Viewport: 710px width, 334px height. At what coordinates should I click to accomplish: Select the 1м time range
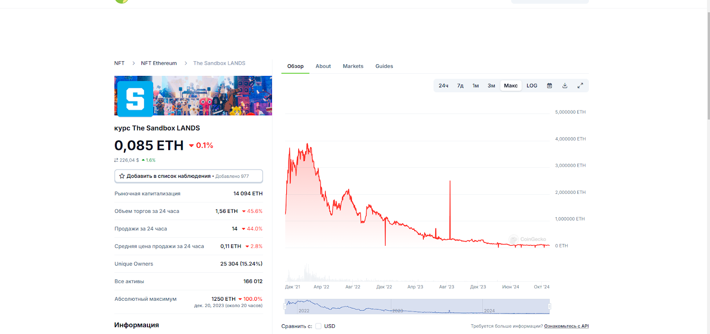[x=475, y=86]
